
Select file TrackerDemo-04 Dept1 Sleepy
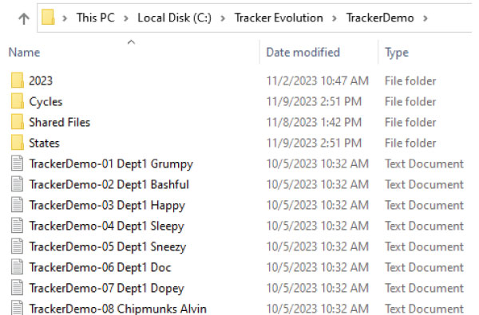[x=106, y=226]
